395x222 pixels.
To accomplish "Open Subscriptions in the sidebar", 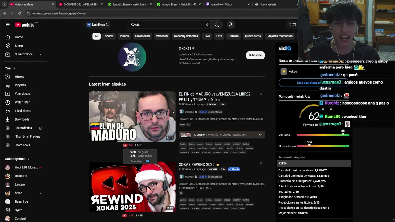I will pos(23,54).
